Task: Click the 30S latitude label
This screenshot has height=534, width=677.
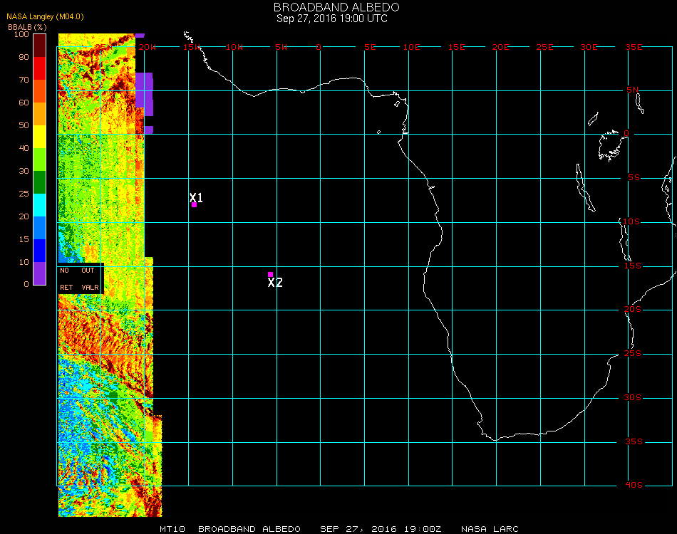Action: [x=633, y=397]
